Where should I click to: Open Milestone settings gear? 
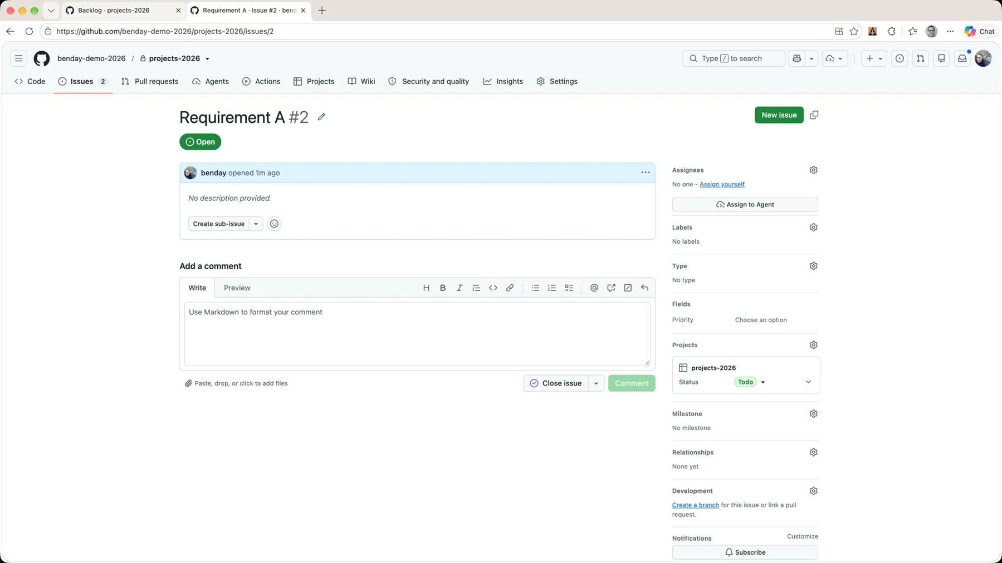click(x=813, y=414)
